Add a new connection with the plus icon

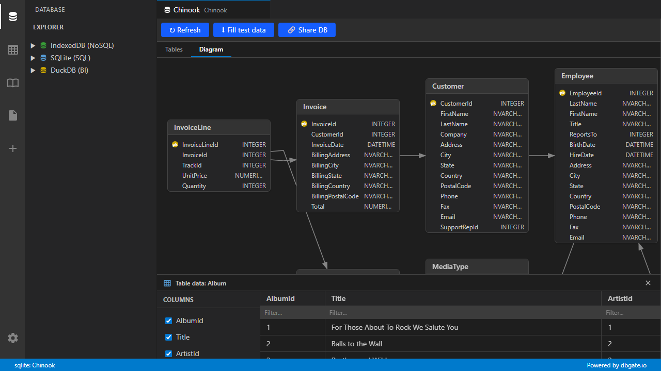pos(12,148)
